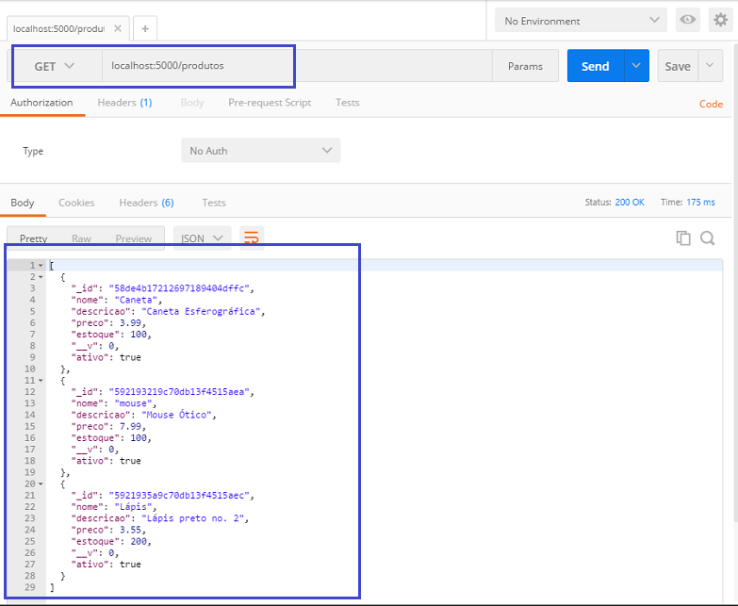
Task: Collapse the object at line 11
Action: pyautogui.click(x=41, y=381)
